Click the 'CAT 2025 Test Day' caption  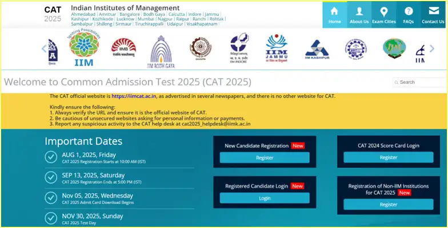pos(79,223)
